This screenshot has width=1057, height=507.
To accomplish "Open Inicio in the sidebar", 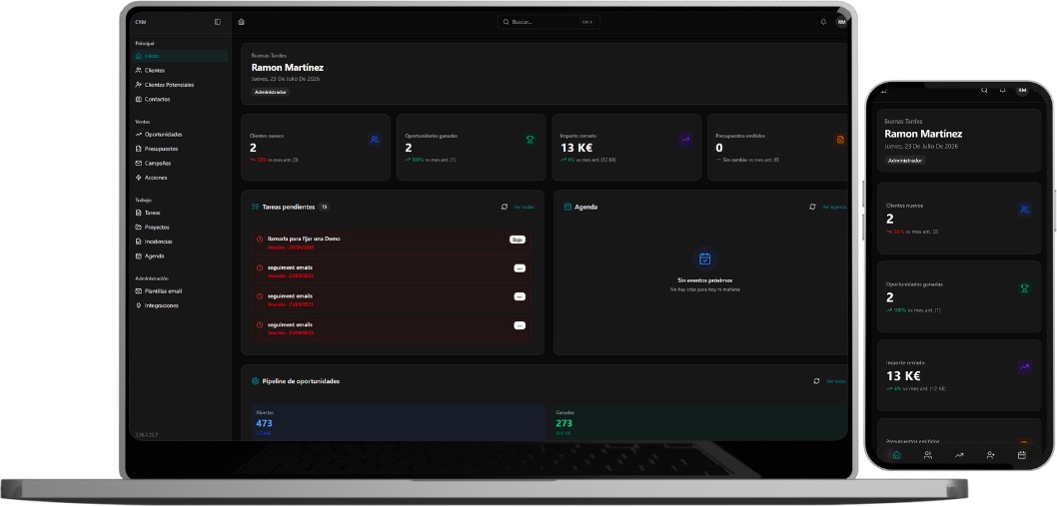I will (x=180, y=56).
